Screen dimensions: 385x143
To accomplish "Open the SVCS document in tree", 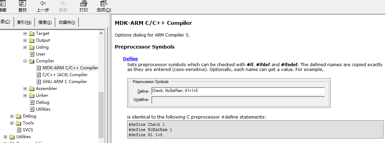I will click(x=28, y=130).
